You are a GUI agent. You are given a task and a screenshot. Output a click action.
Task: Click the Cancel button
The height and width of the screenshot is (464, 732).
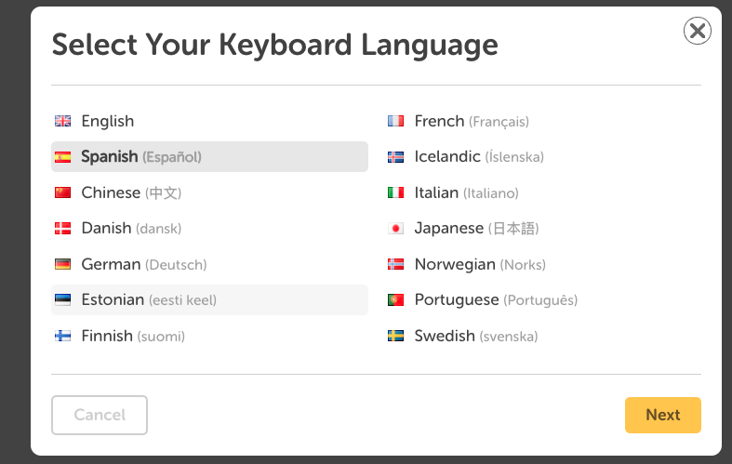click(100, 415)
